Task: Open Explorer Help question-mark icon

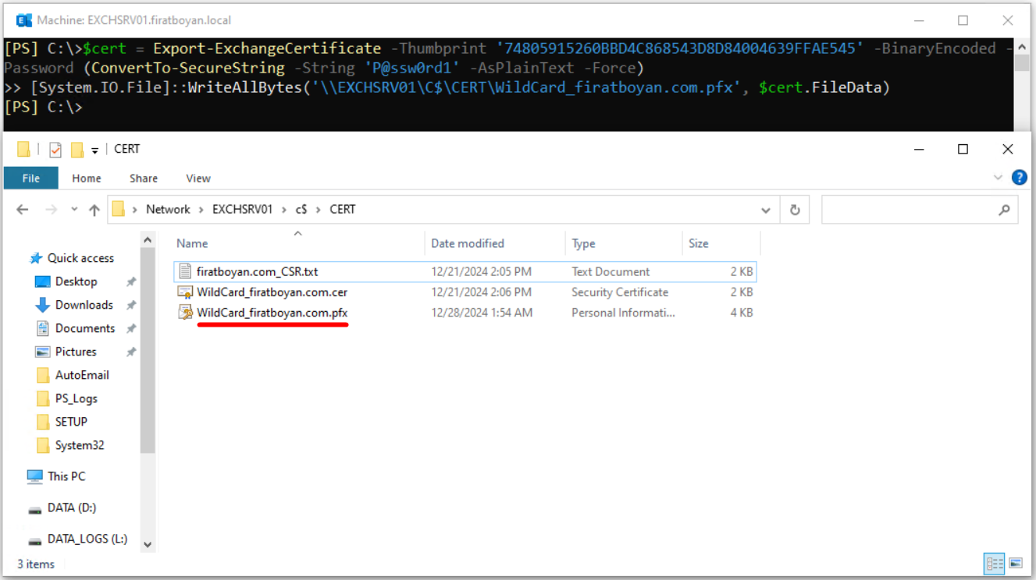Action: pyautogui.click(x=1019, y=178)
